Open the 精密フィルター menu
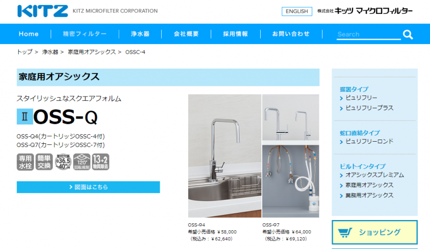The height and width of the screenshot is (249, 430). coord(85,34)
